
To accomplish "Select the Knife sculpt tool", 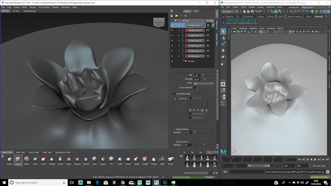I will [120, 161].
